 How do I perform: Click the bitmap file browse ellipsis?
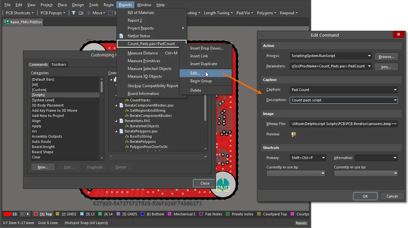394,124
